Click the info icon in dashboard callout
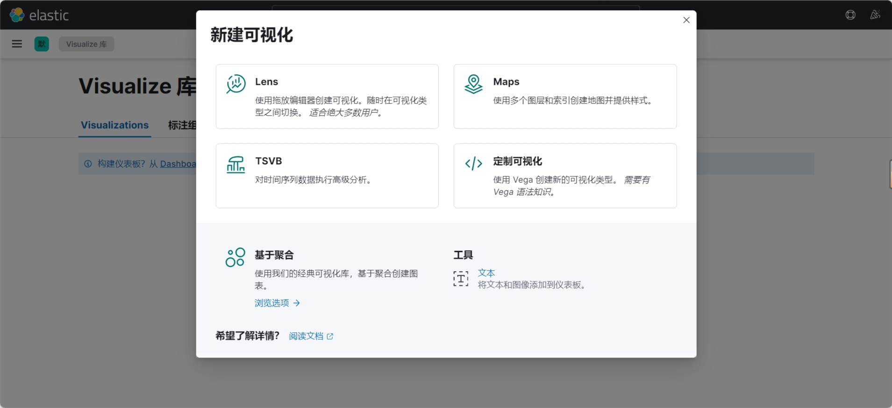 (x=88, y=164)
